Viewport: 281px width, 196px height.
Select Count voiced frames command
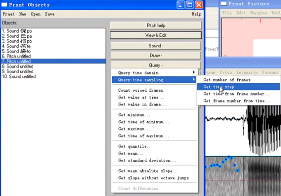[155, 90]
